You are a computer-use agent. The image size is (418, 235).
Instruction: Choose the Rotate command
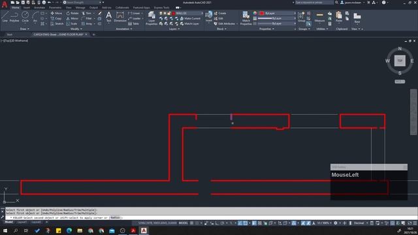point(72,13)
